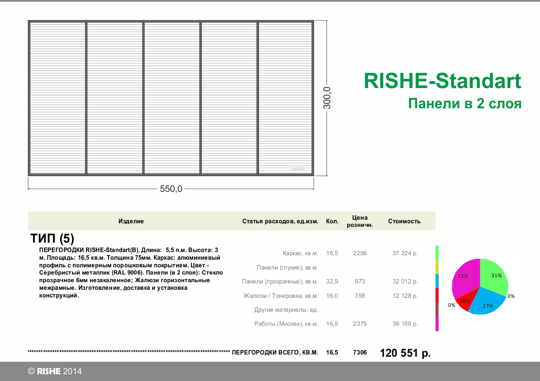Click the cost "12 128 р."
Image resolution: width=540 pixels, height=381 pixels.
click(x=405, y=296)
